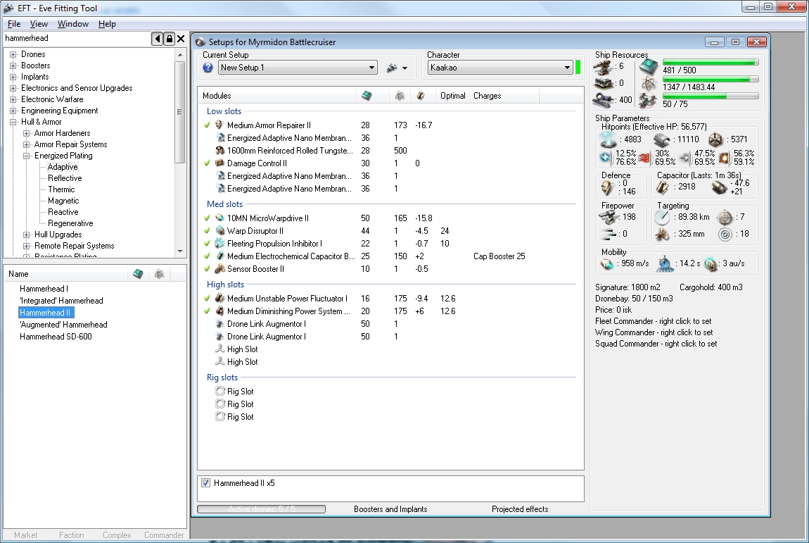
Task: Click Squad Commander right click to set
Action: click(656, 344)
